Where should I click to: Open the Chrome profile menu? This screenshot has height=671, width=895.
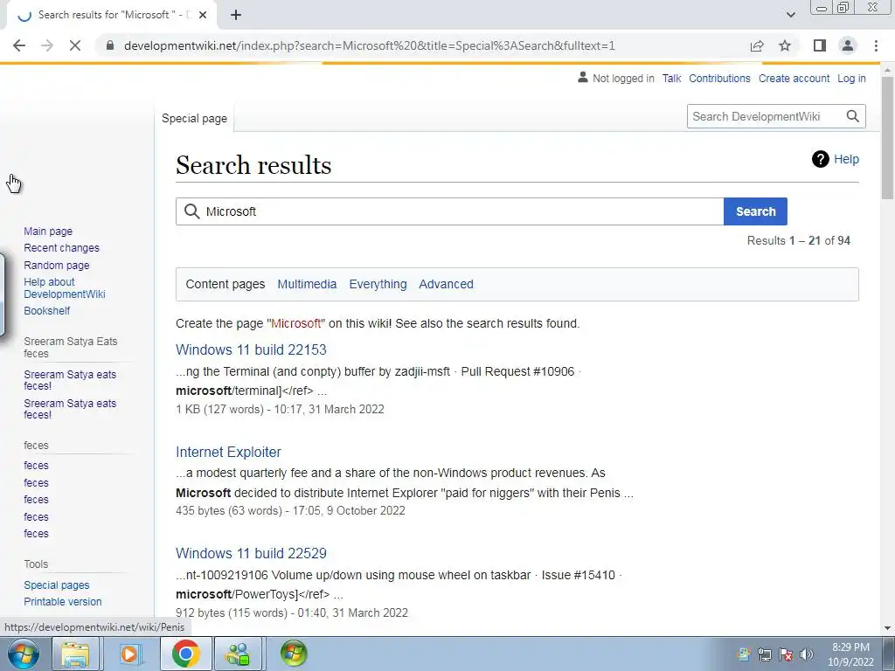[x=848, y=45]
